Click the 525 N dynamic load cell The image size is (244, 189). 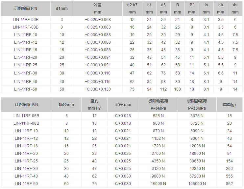tap(157, 115)
